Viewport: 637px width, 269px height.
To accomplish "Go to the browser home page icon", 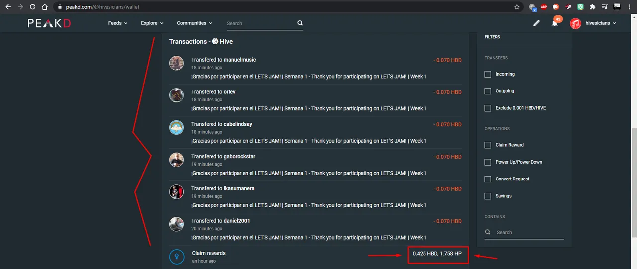I will pos(45,7).
